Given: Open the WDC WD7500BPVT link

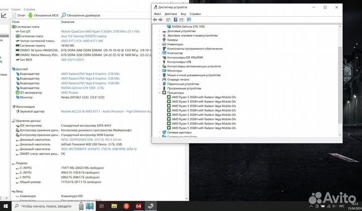Looking at the screenshot, I should 99,149.
